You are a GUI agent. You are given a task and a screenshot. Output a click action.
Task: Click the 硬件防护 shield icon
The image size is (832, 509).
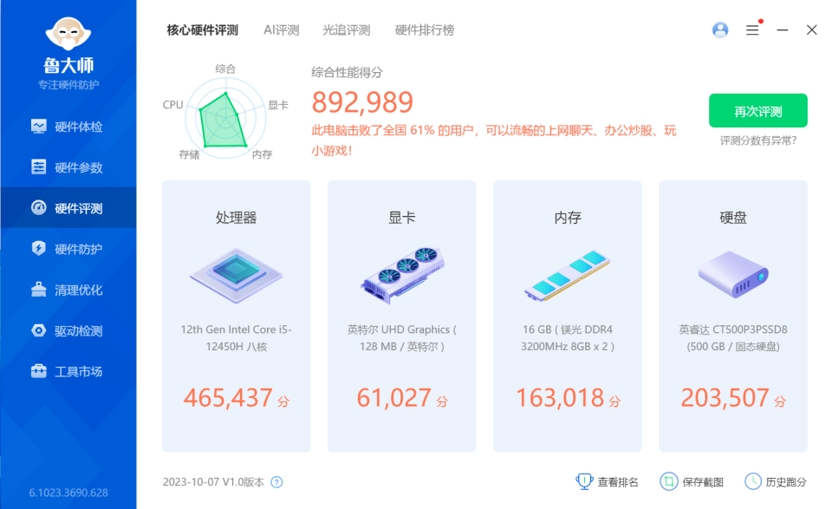click(39, 248)
